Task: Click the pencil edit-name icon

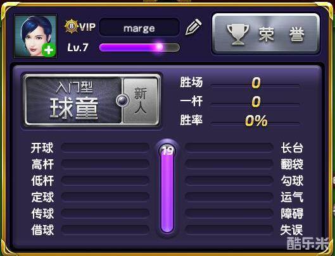Action: point(193,27)
